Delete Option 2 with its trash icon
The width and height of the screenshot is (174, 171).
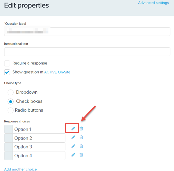tap(81, 137)
